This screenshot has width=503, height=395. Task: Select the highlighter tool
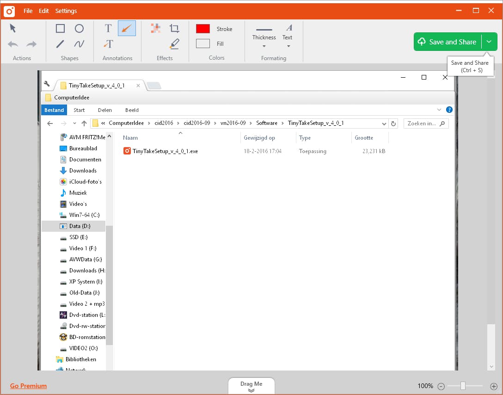point(174,44)
